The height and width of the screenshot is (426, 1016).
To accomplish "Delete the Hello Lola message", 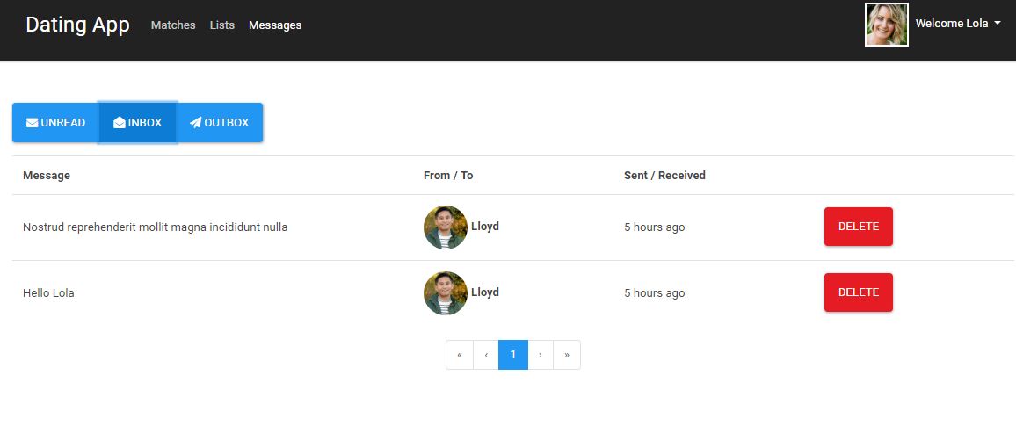I will click(859, 292).
